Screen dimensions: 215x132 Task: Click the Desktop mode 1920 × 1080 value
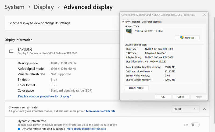[63, 63]
